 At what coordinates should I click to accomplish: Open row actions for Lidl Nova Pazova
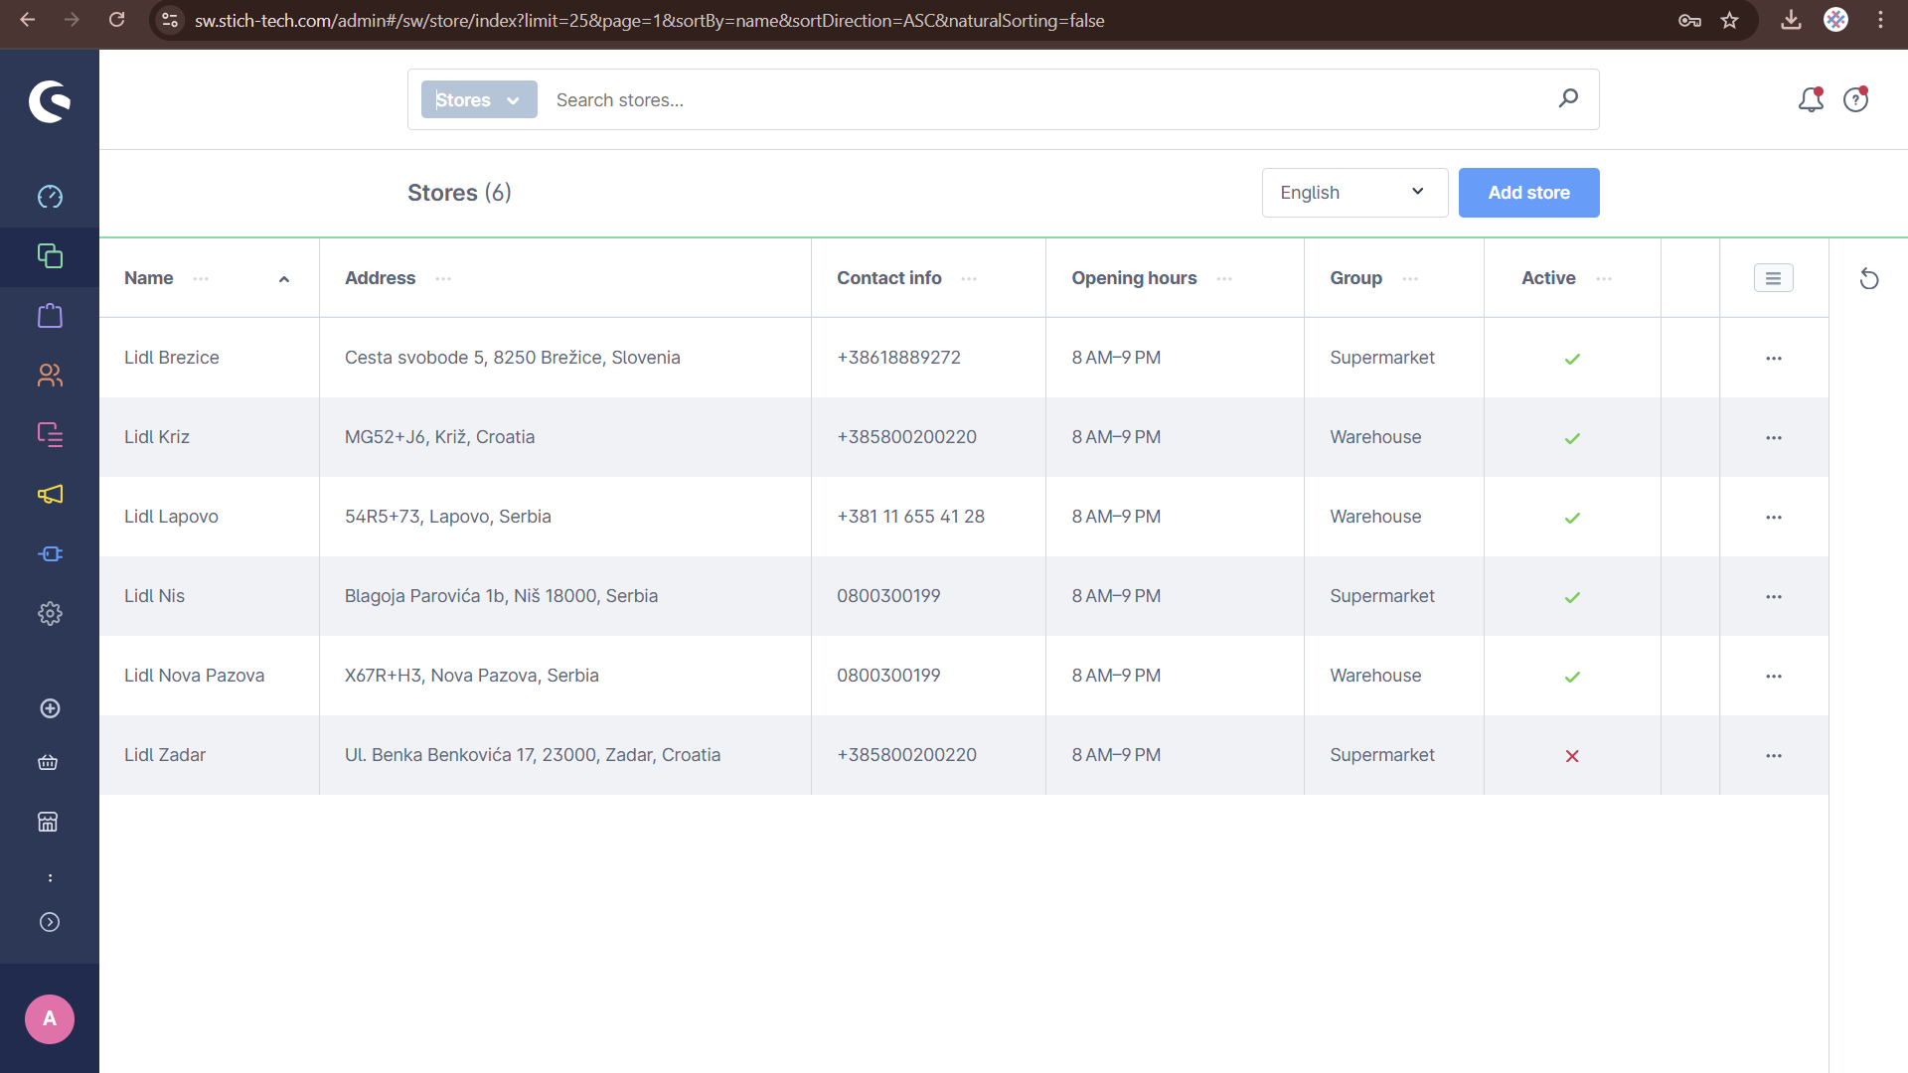(1774, 676)
